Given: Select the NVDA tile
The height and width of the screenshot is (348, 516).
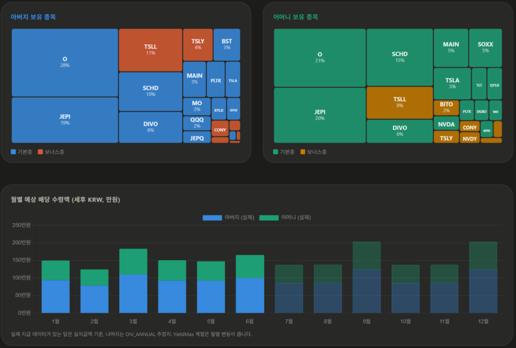Looking at the screenshot, I should (446, 124).
